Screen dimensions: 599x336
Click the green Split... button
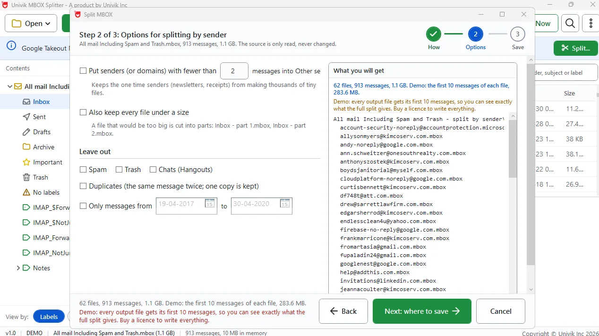tap(576, 48)
